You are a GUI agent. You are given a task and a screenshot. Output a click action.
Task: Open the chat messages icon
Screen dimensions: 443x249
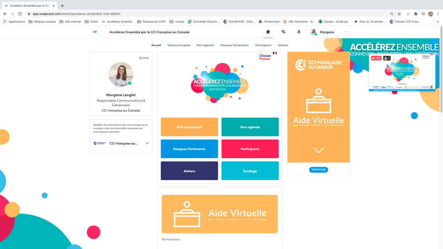(283, 32)
